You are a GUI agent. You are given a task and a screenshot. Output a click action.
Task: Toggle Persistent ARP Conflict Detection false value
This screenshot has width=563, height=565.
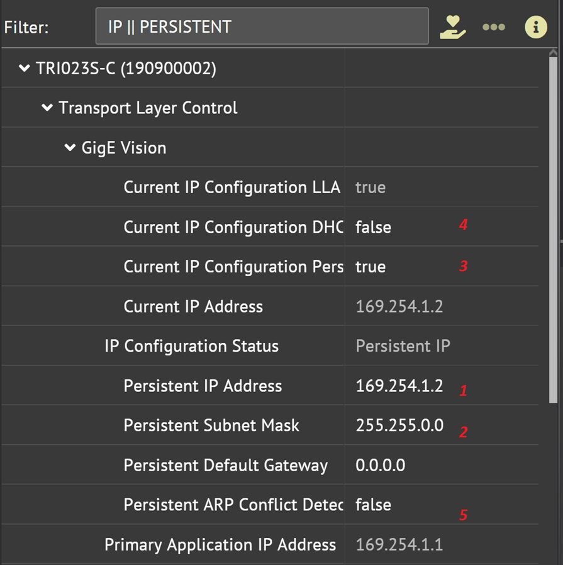pos(373,505)
